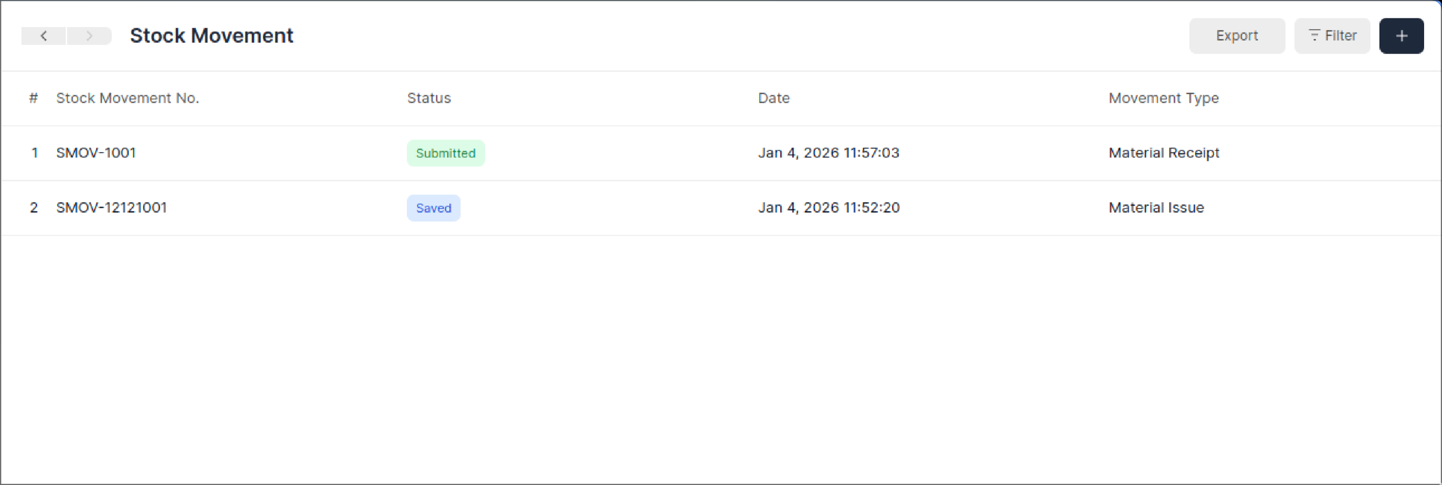Open the SMOV-1001 entry
1442x485 pixels.
(x=96, y=153)
